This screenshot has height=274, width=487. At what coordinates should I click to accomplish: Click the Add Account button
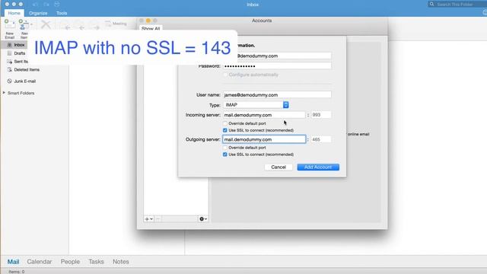click(x=318, y=167)
